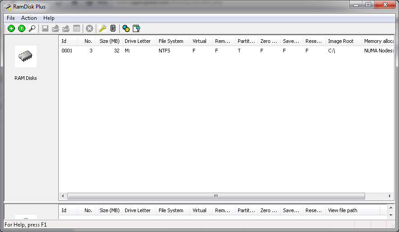
Task: Open the Help menu
Action: (x=49, y=18)
